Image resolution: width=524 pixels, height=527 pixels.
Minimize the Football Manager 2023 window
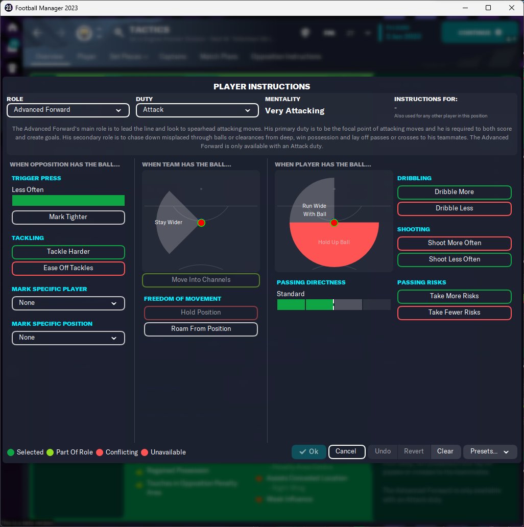pos(465,8)
